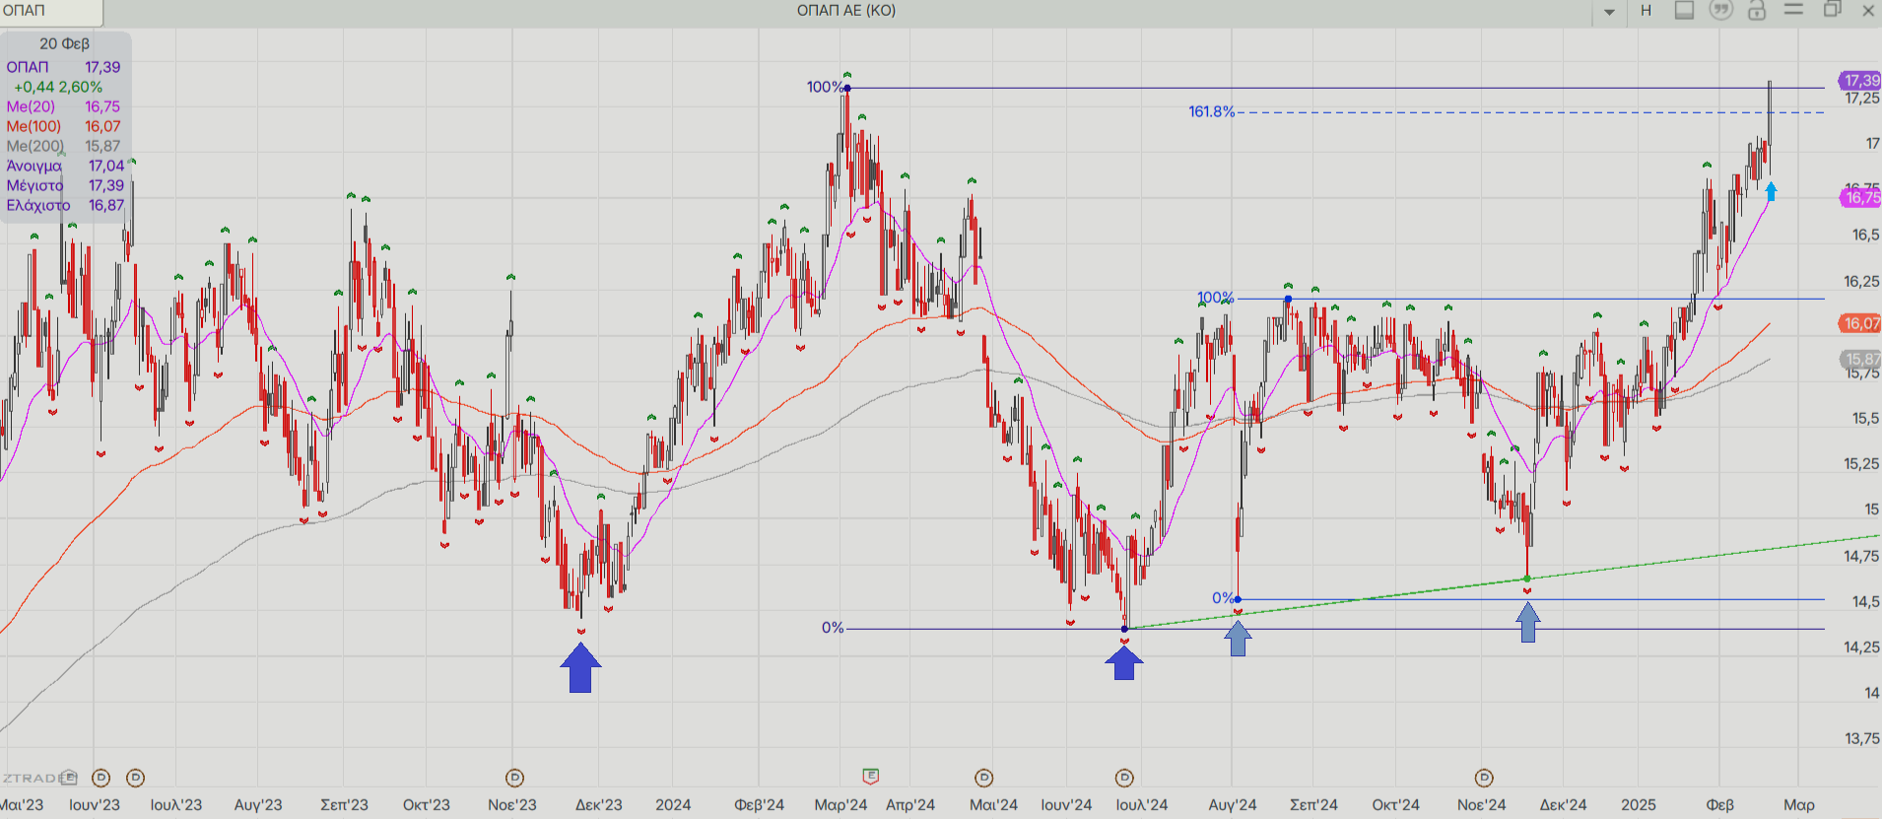Click the ΟΠΑΠ symbol input field
This screenshot has height=819, width=1882.
tap(51, 12)
